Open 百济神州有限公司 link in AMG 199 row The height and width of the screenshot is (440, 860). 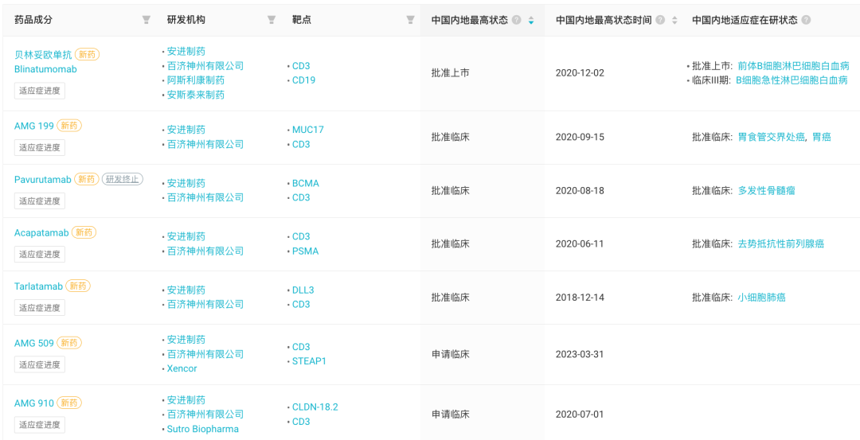click(x=205, y=144)
